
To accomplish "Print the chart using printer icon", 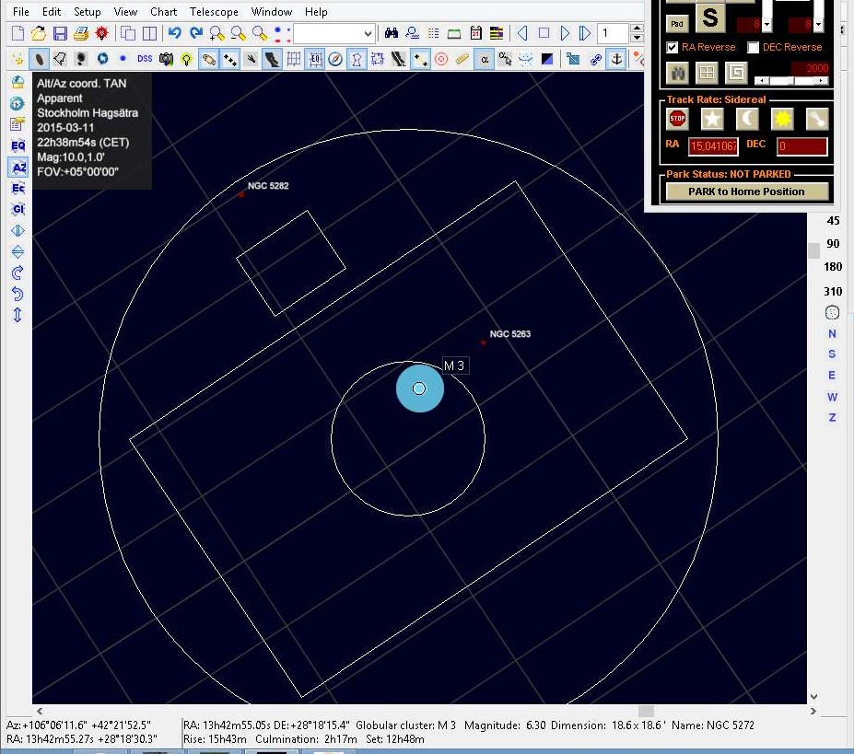I will click(80, 34).
